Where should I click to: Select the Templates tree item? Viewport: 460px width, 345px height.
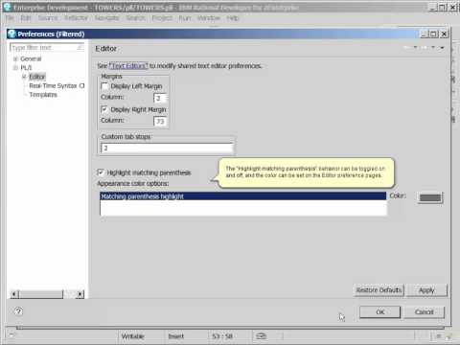43,95
